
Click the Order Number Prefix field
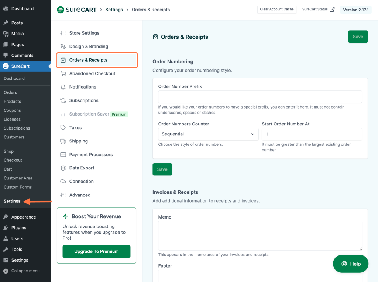[260, 97]
